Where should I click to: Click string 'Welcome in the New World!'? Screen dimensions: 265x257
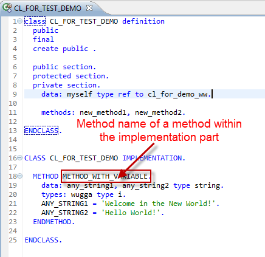pyautogui.click(x=158, y=204)
